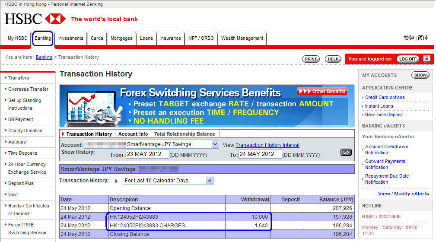Click the LOG OFF button
This screenshot has height=242, width=436.
(408, 59)
